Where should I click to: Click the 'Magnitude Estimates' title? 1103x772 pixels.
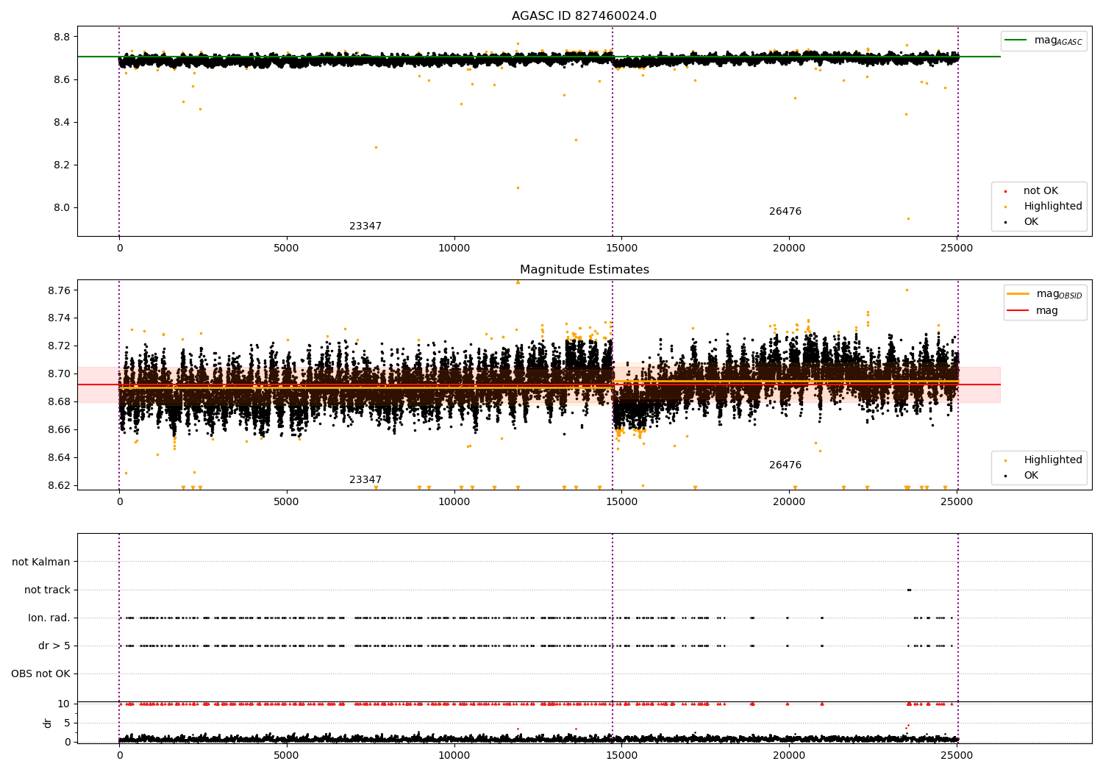[x=584, y=270]
